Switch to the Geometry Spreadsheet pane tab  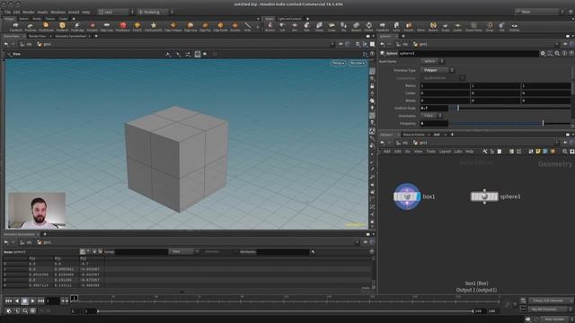coord(71,36)
